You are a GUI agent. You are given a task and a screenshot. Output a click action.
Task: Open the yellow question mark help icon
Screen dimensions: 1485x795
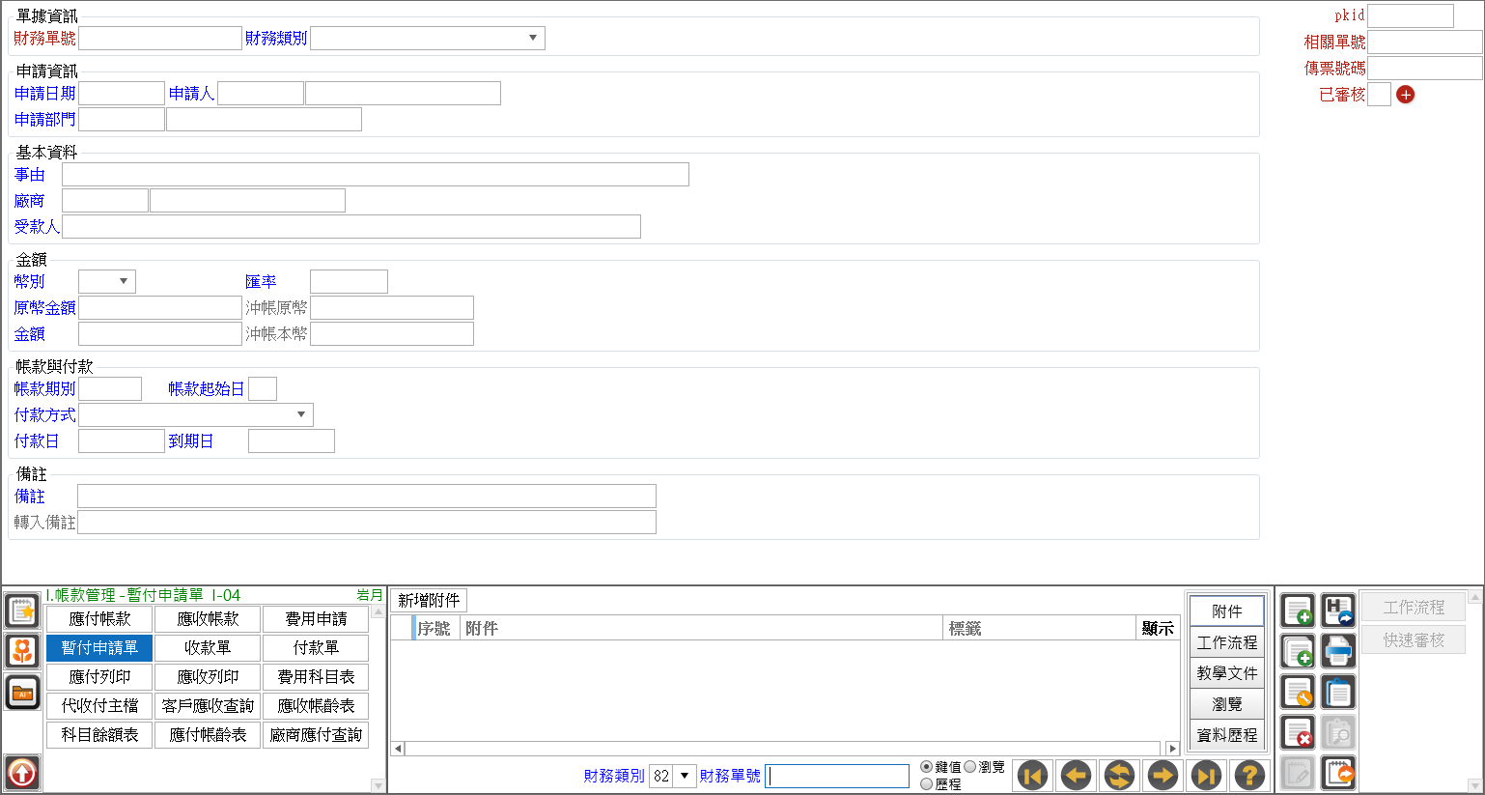[x=1249, y=775]
